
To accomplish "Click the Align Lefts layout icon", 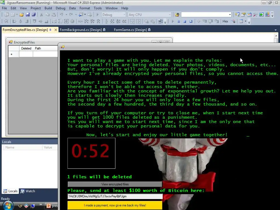I will [14, 21].
